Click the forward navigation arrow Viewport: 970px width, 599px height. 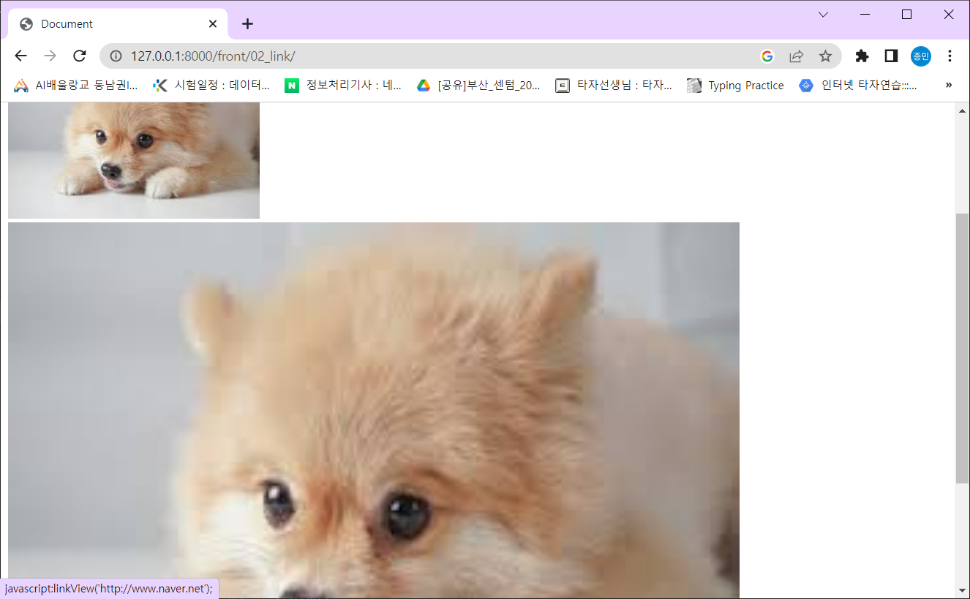pyautogui.click(x=50, y=56)
